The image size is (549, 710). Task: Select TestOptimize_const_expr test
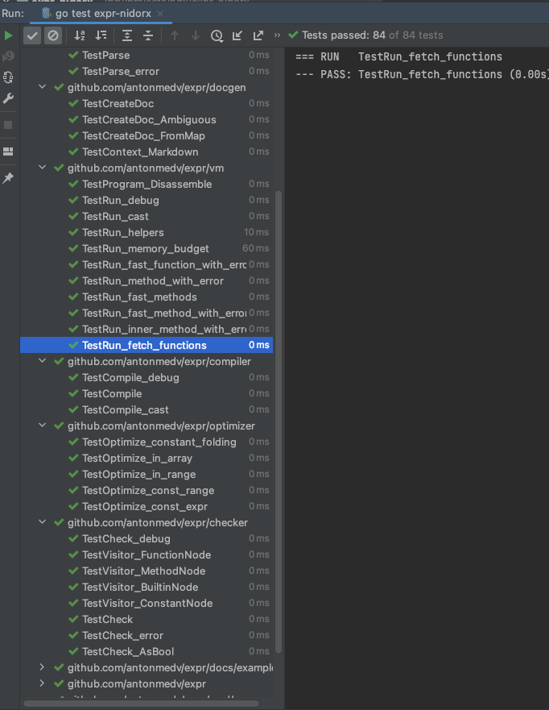click(147, 507)
